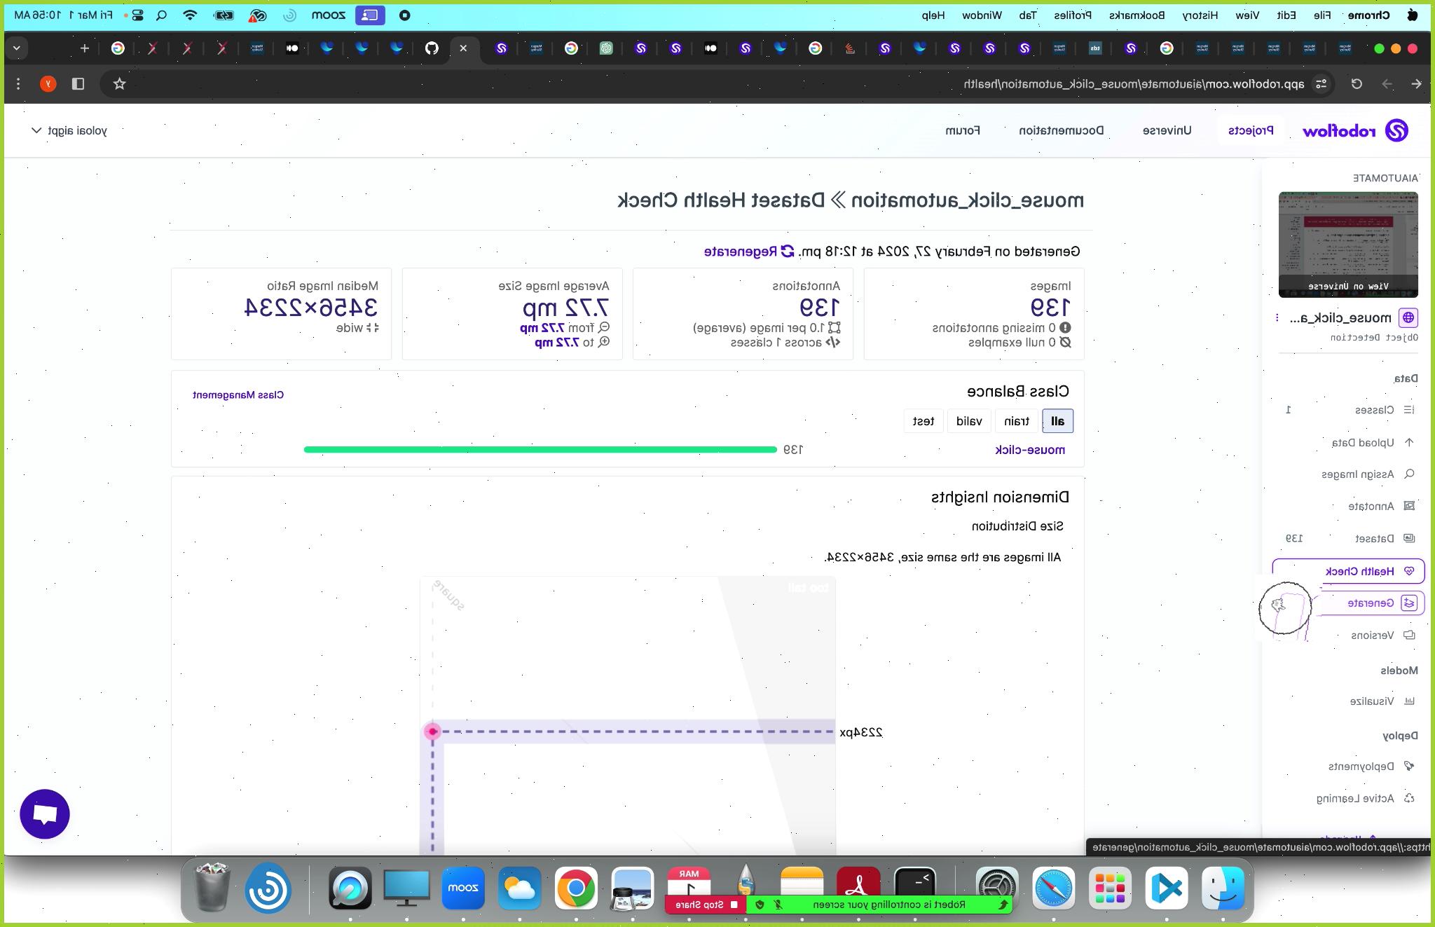
Task: Open the Documentation nav item
Action: (x=1062, y=131)
